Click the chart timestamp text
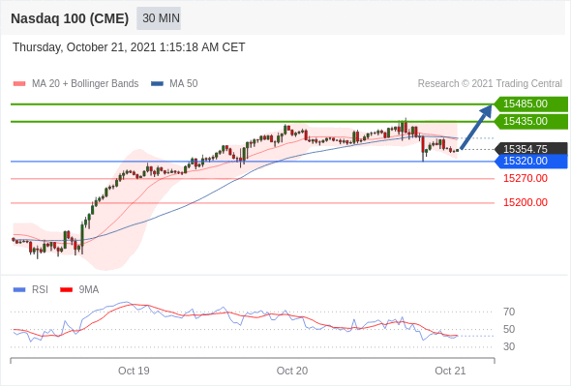This screenshot has width=571, height=387. pos(129,47)
